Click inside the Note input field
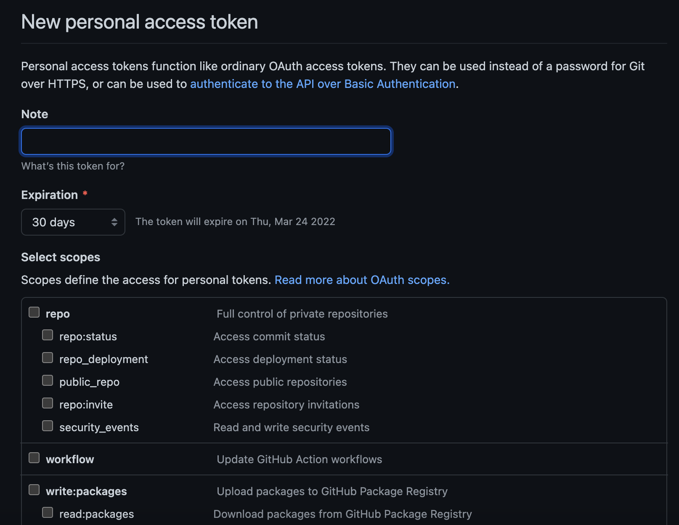679x525 pixels. (206, 141)
